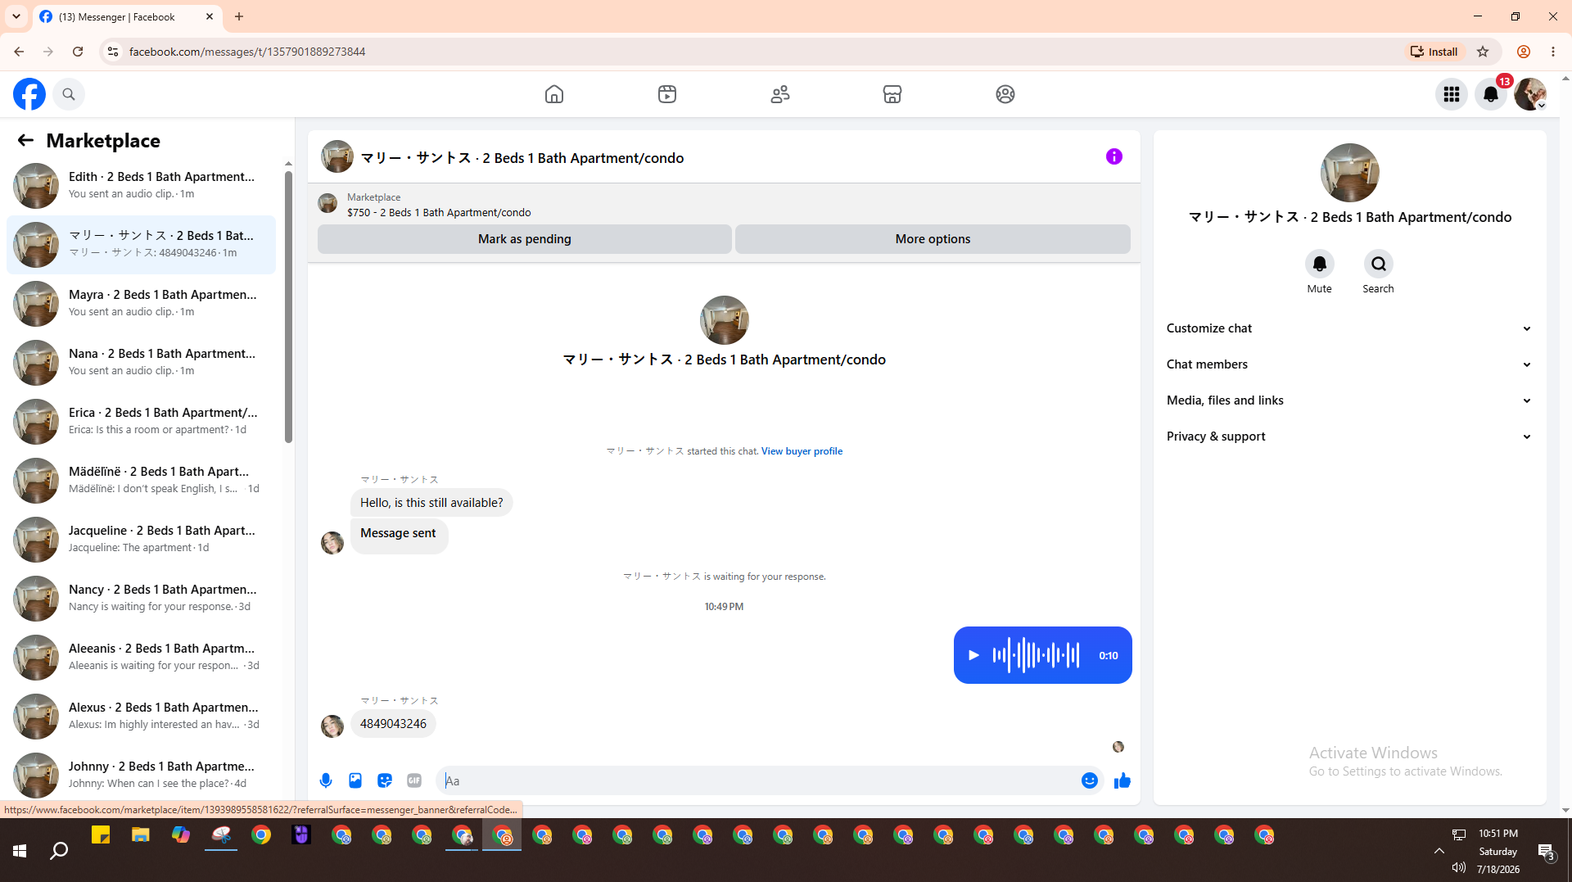Open Alexus's conversation in the list
Screen dimensions: 1572x882
141,716
